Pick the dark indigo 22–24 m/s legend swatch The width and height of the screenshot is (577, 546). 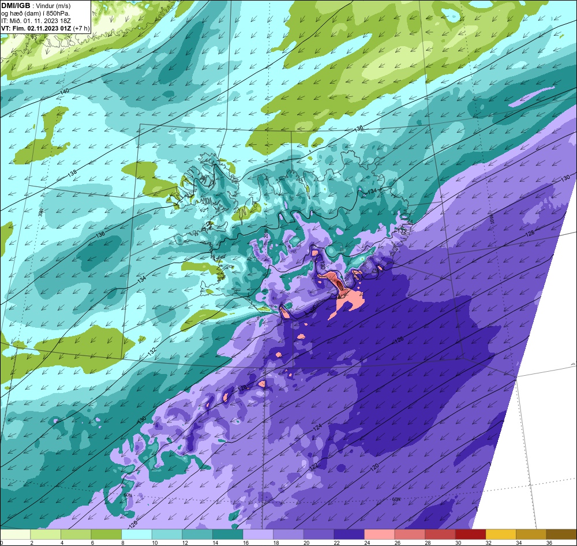point(349,534)
